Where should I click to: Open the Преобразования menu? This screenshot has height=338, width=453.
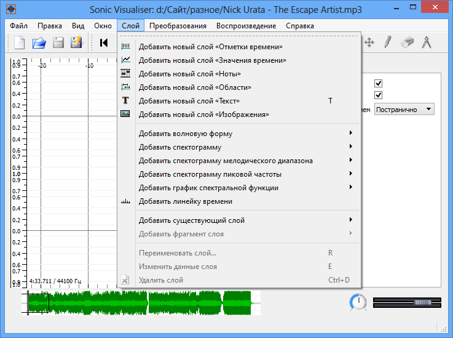178,26
